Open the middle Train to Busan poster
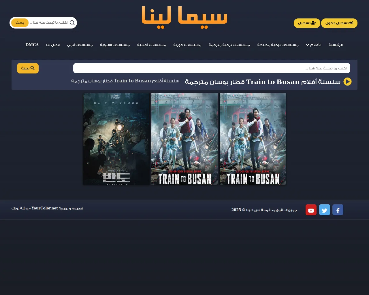This screenshot has height=295, width=369. pyautogui.click(x=184, y=139)
